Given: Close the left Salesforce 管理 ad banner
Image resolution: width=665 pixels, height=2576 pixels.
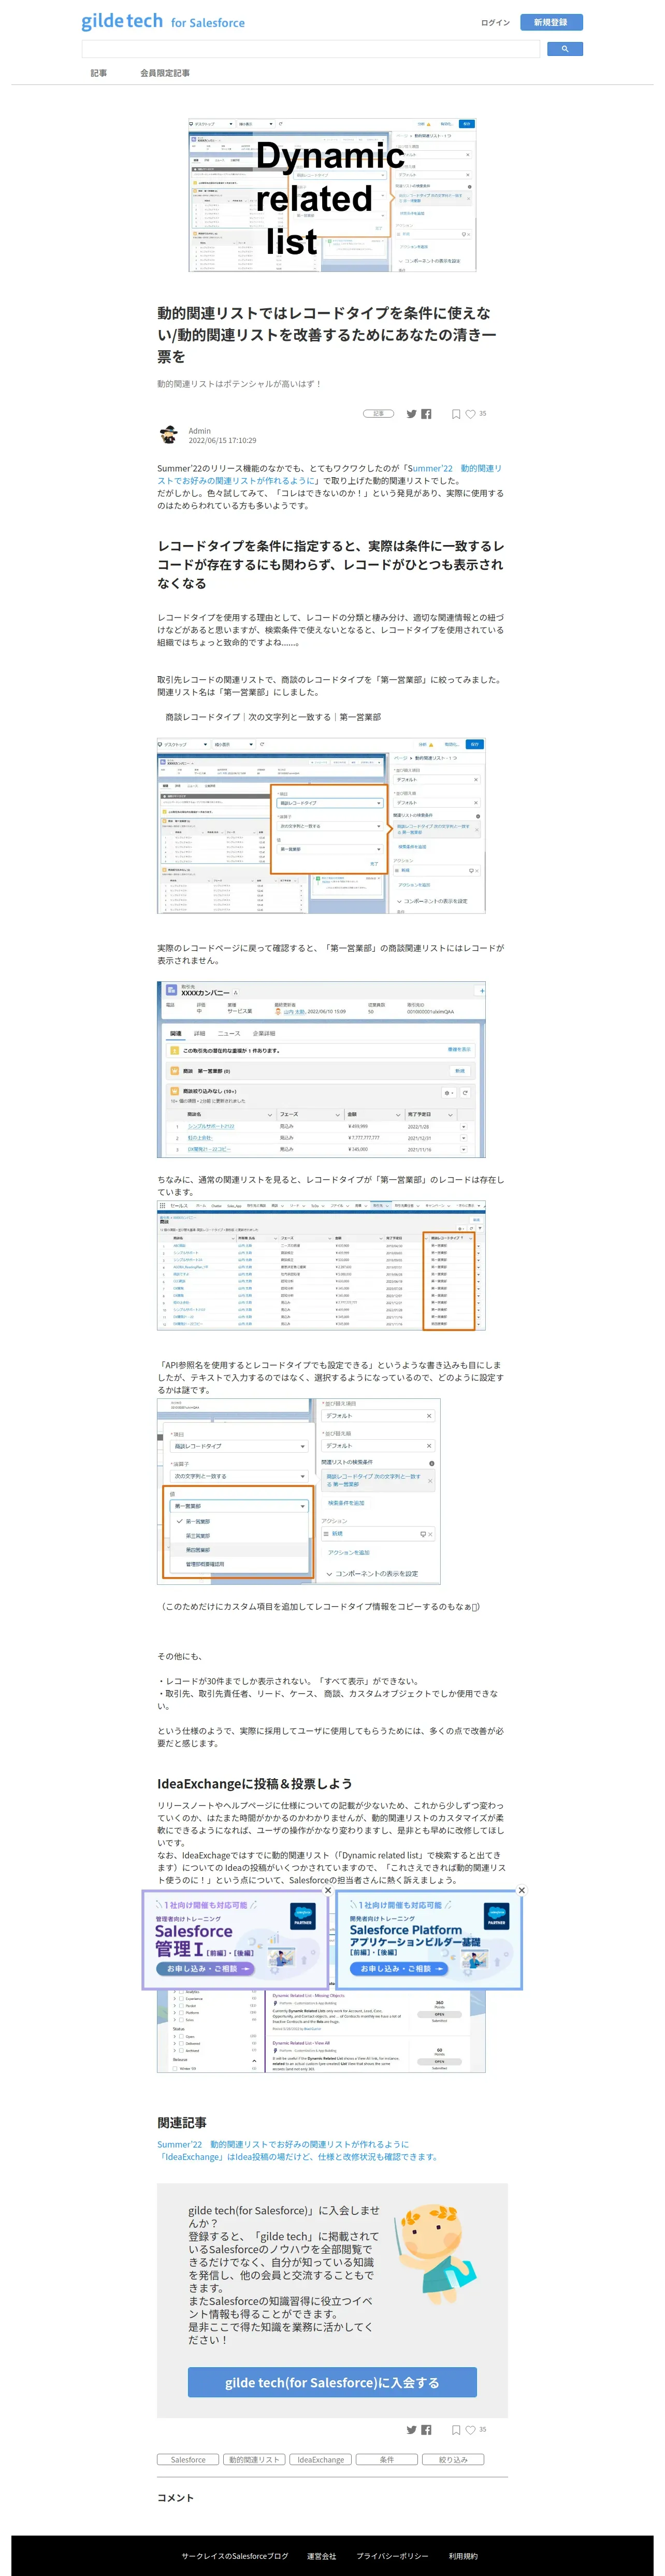Looking at the screenshot, I should click(x=328, y=1890).
